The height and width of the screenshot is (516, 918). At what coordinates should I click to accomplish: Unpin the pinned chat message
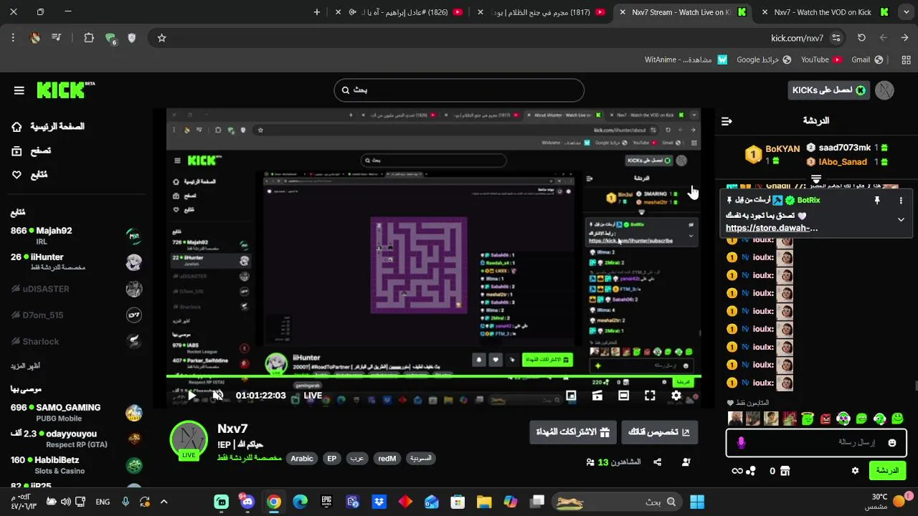coord(876,201)
